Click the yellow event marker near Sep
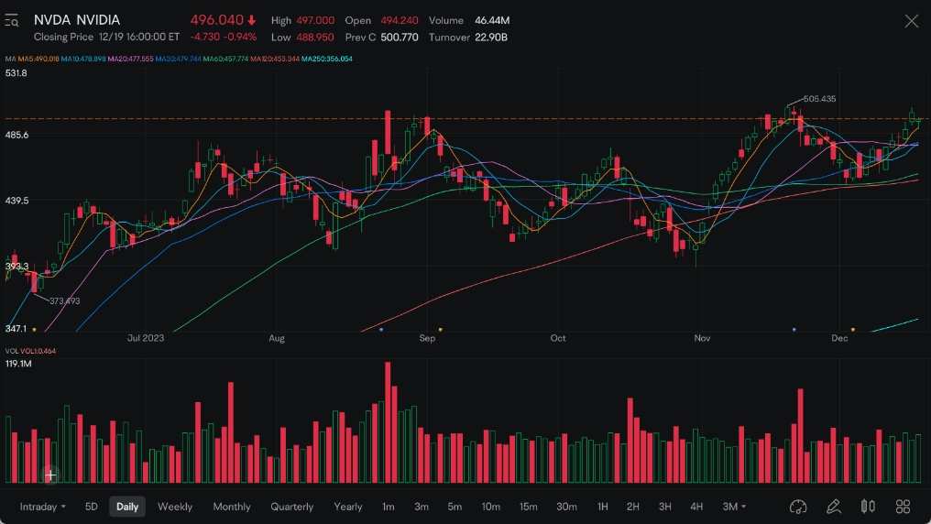Viewport: 931px width, 524px height. click(x=440, y=329)
